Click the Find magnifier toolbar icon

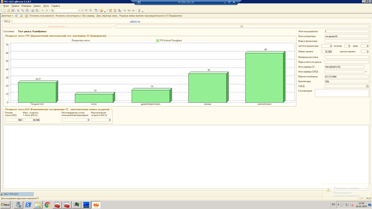coord(53,11)
